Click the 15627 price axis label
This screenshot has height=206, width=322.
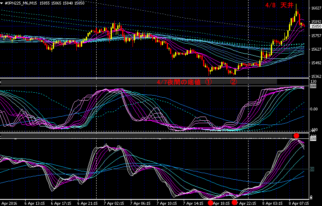click(x=316, y=49)
